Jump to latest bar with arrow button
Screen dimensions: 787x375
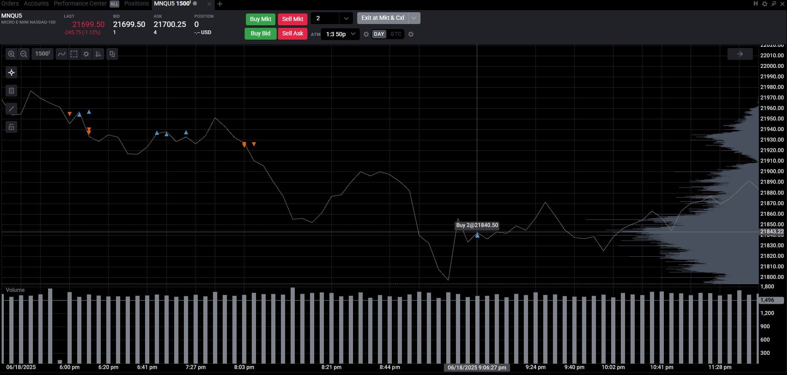pyautogui.click(x=740, y=54)
